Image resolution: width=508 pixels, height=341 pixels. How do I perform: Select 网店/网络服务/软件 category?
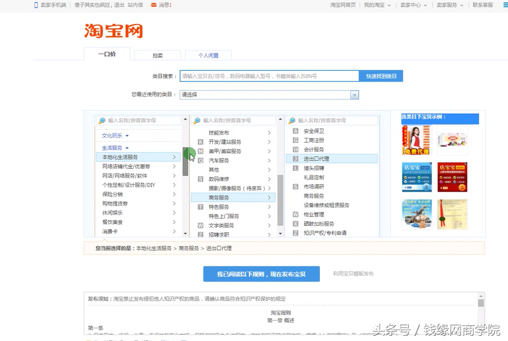coord(138,176)
